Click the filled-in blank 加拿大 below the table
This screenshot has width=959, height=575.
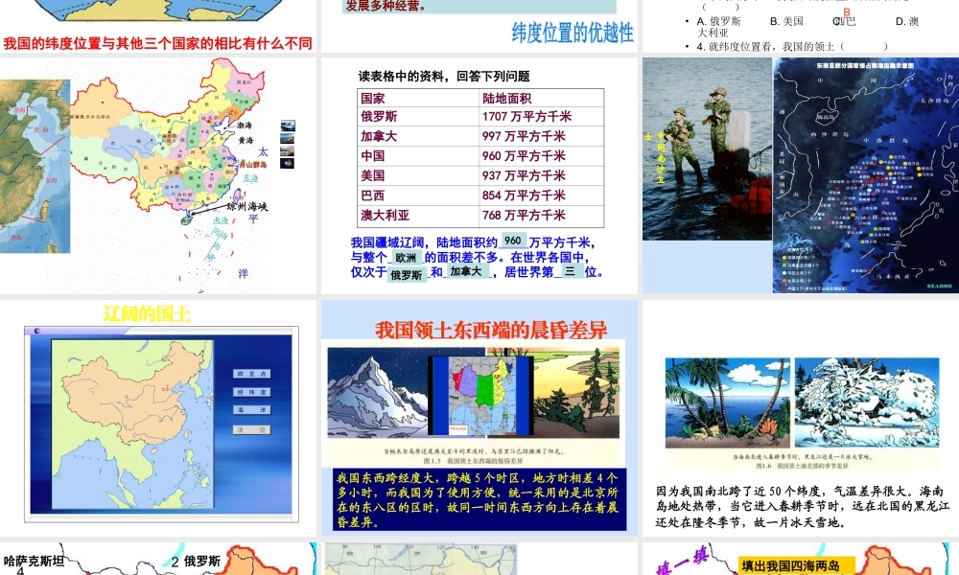point(466,271)
